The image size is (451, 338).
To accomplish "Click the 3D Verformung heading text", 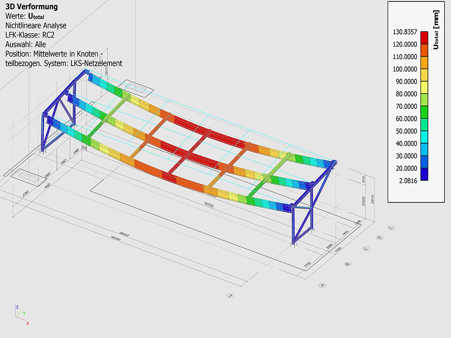I will click(31, 7).
